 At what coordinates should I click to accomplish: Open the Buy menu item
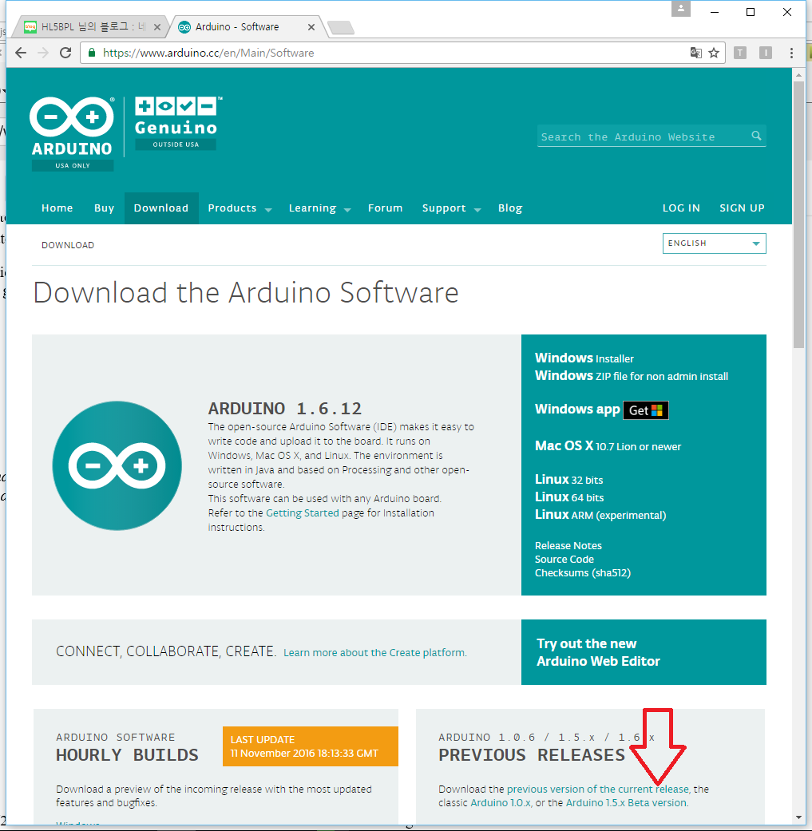point(105,208)
